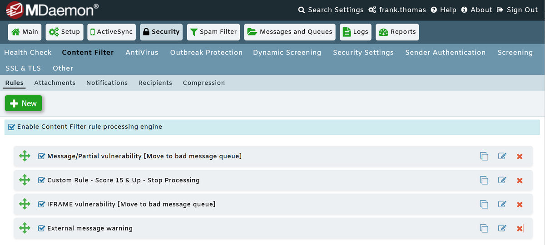
Task: Open the ActiveSync menu
Action: 112,32
